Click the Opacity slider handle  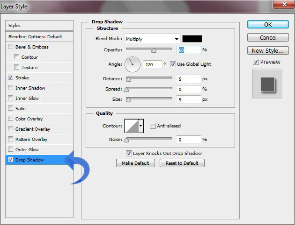click(154, 50)
